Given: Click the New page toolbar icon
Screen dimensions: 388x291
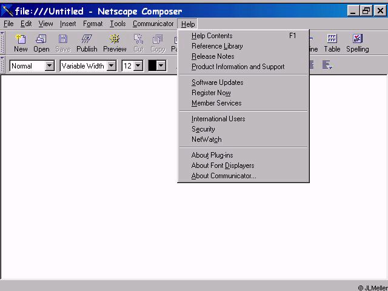Looking at the screenshot, I should [x=21, y=43].
